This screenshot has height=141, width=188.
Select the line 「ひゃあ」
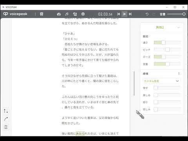click(x=69, y=34)
